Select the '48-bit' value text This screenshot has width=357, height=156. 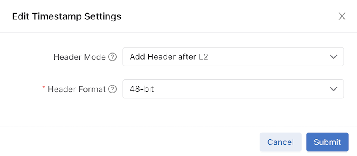(x=142, y=89)
